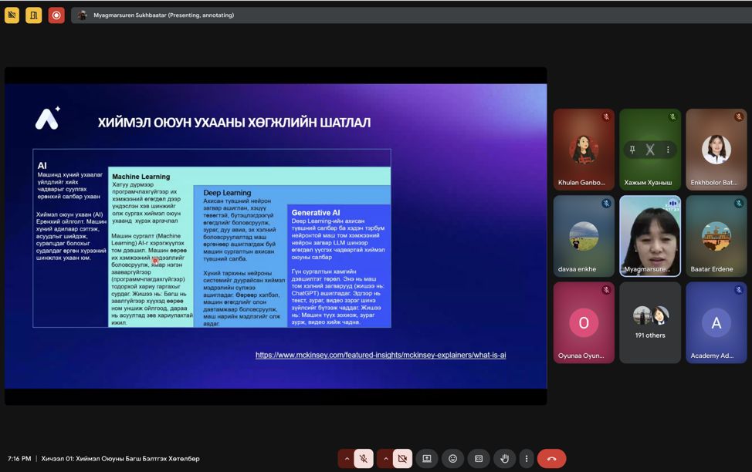The image size is (752, 472).
Task: Unmute the microphone in the call bar
Action: pyautogui.click(x=364, y=458)
